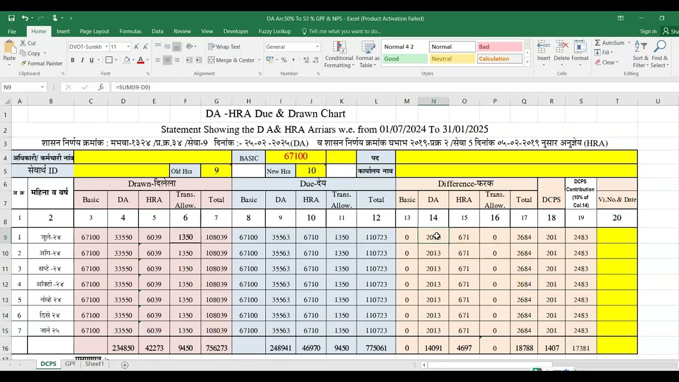This screenshot has width=679, height=382.
Task: Toggle Align Right horizontal alignment
Action: (x=177, y=60)
